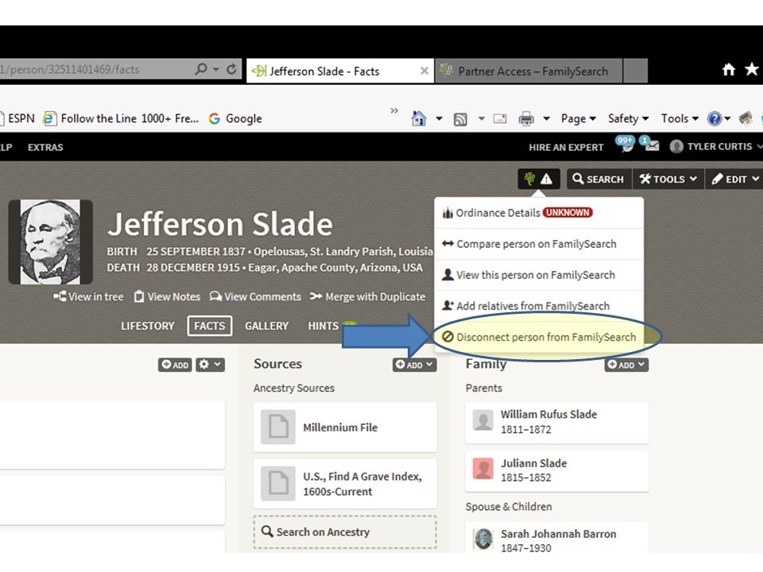Switch to the GALLERY tab
Image resolution: width=763 pixels, height=572 pixels.
tap(267, 326)
